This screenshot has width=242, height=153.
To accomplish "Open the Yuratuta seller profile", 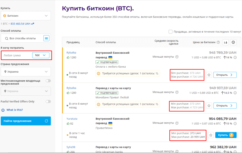I will point(72,119).
